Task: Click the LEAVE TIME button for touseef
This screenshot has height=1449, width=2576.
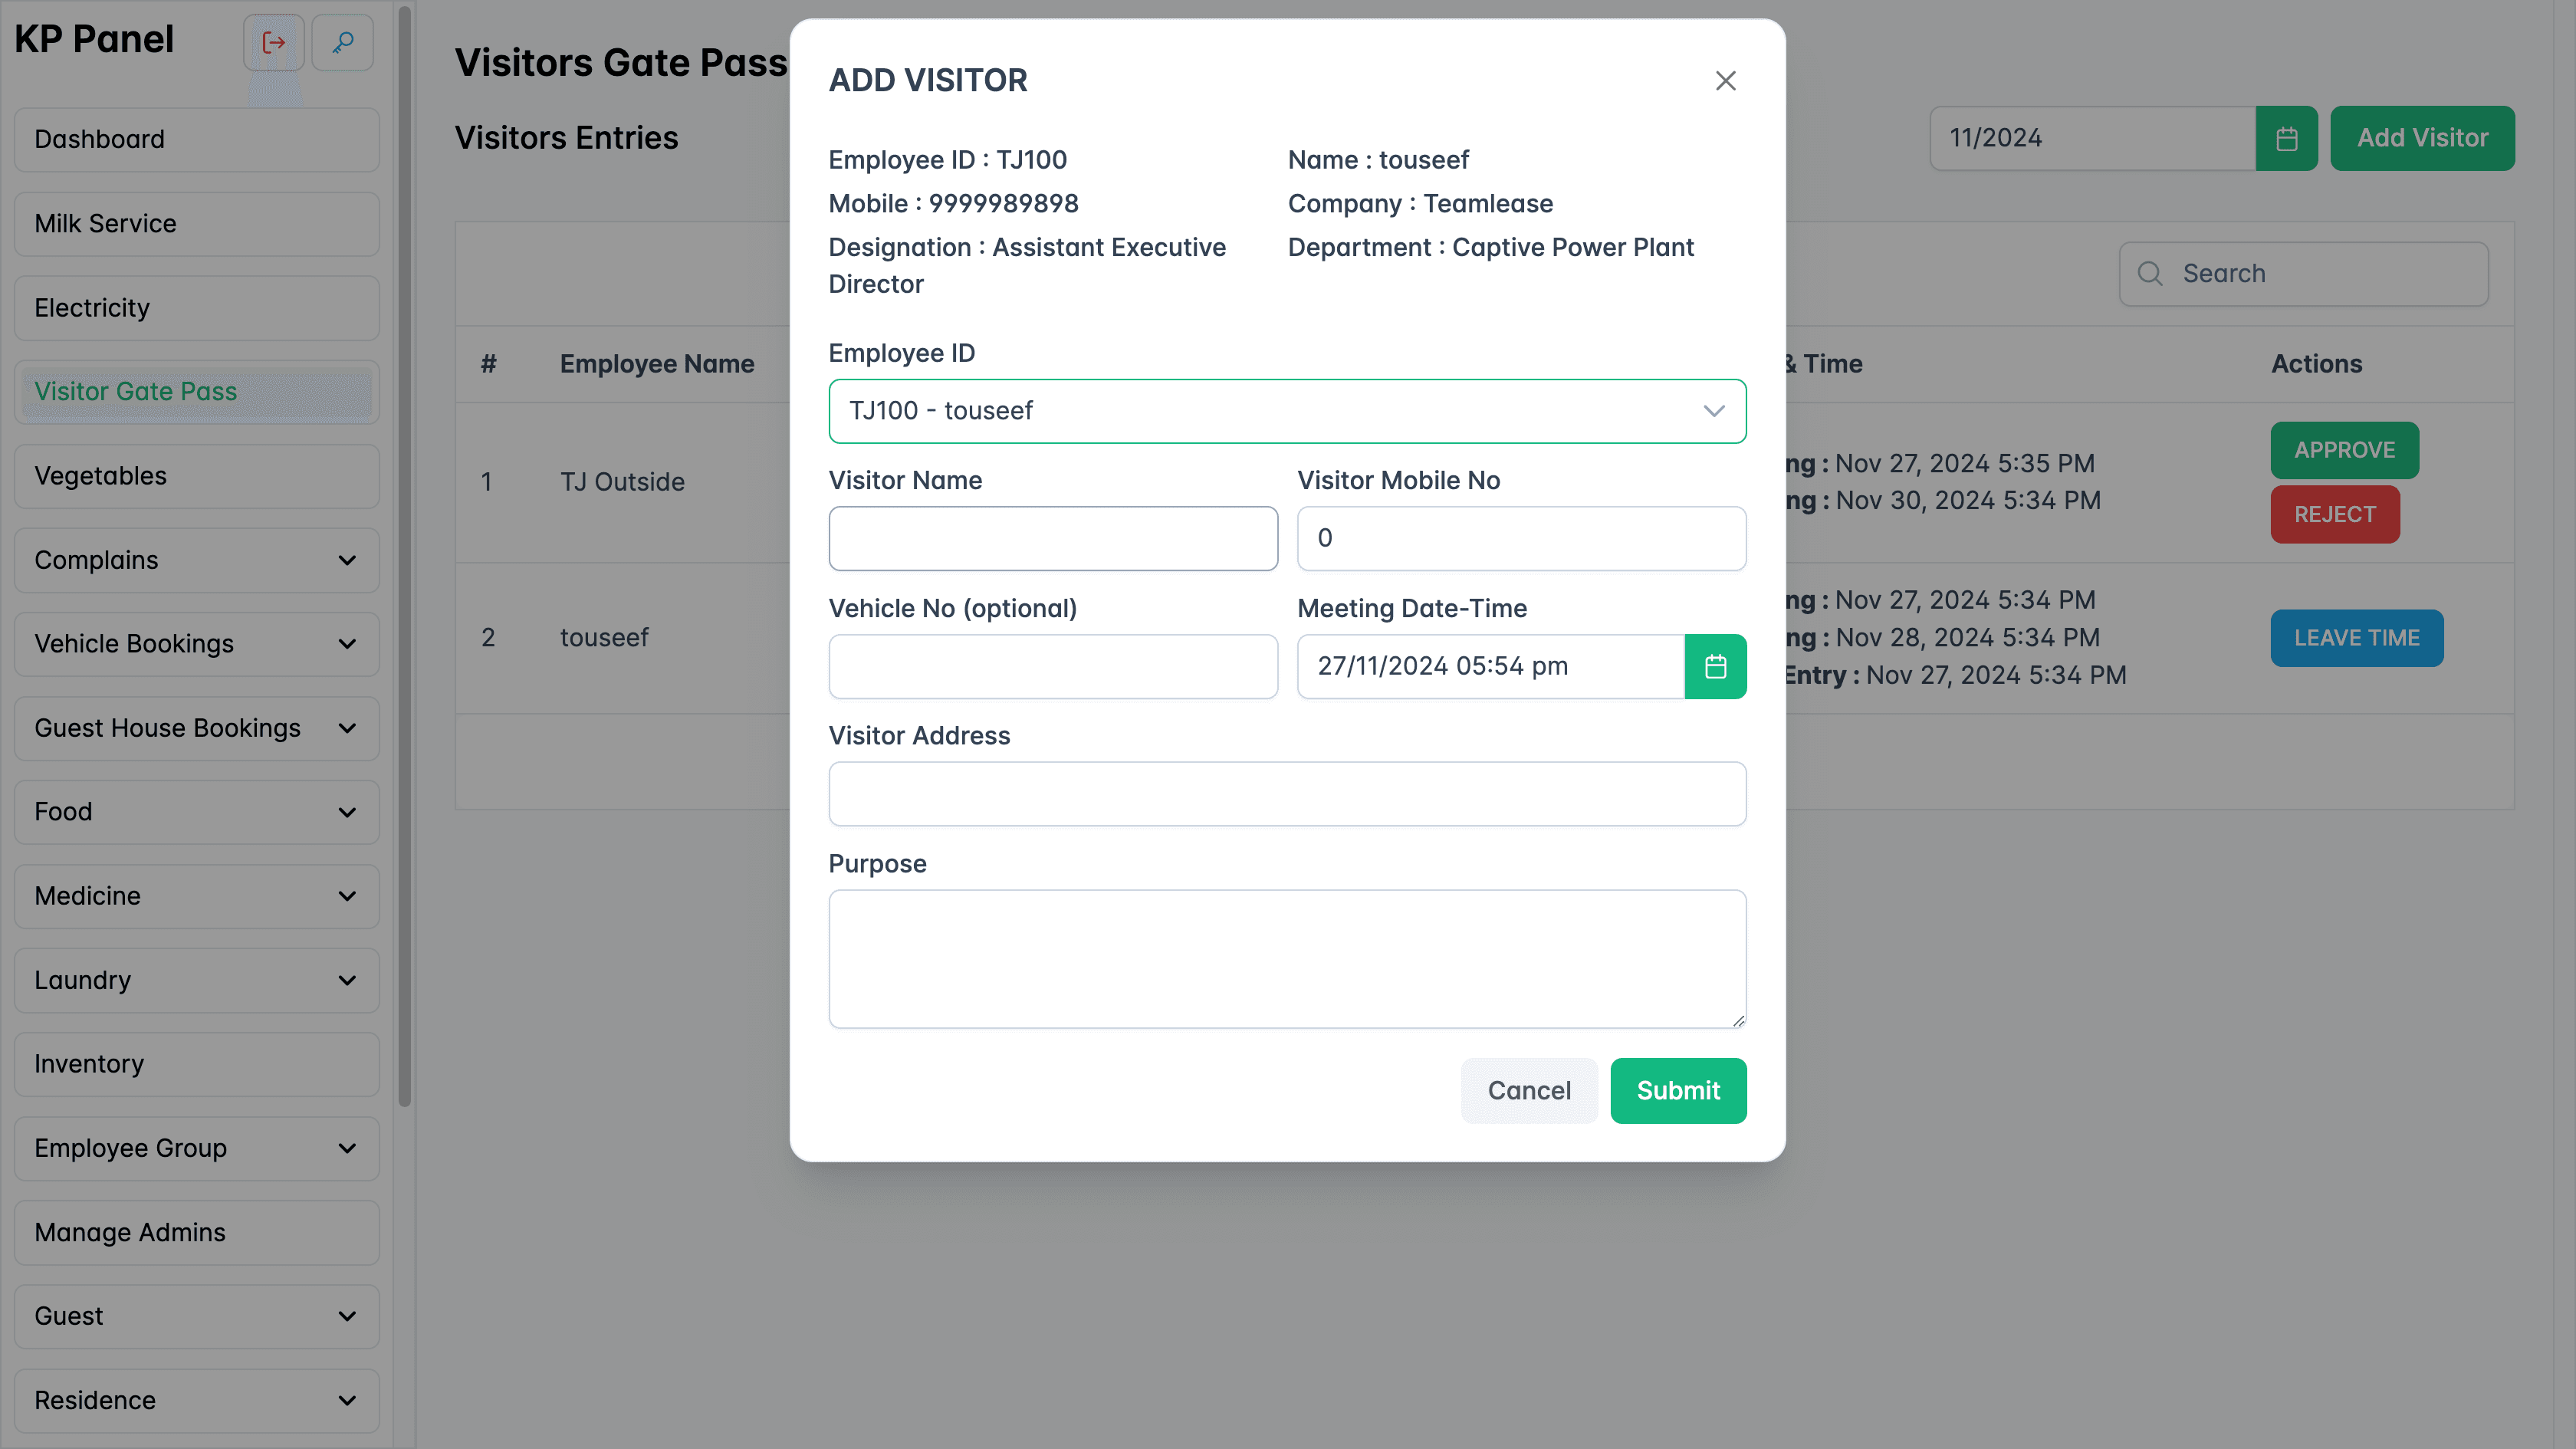Action: click(x=2356, y=638)
